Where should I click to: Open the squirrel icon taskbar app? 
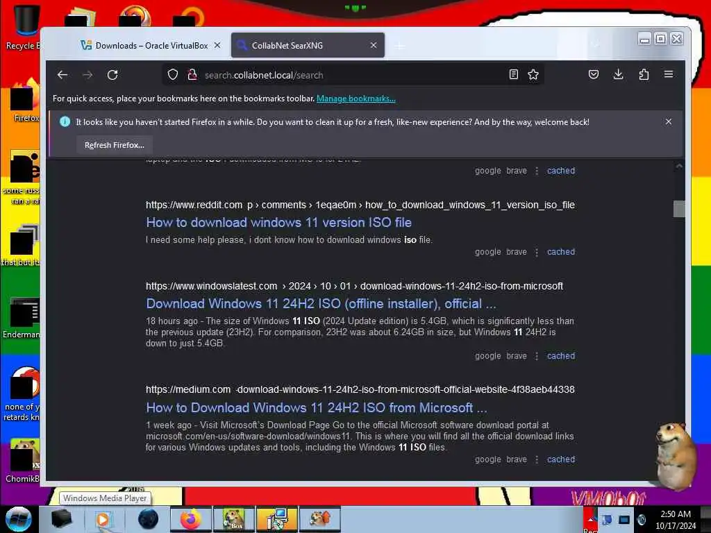tap(319, 519)
